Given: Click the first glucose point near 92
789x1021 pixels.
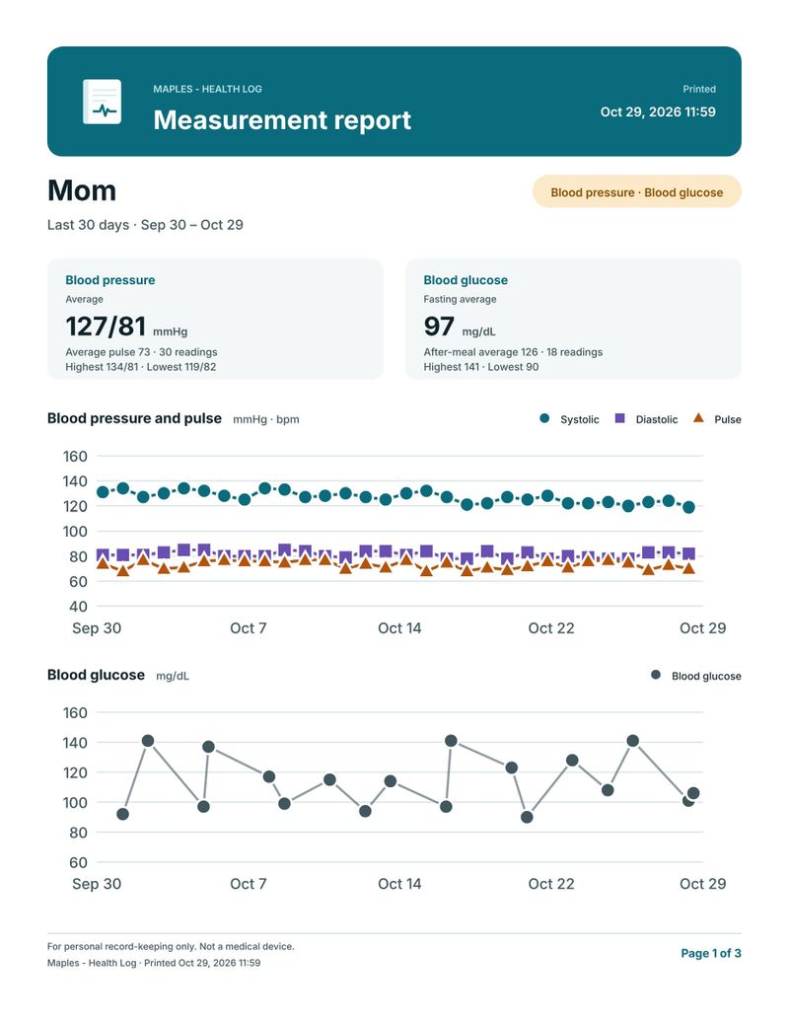Looking at the screenshot, I should click(122, 814).
